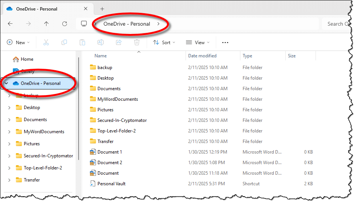Expand the Secured-In-Cryptomator tree node
Image resolution: width=356 pixels, height=203 pixels.
pyautogui.click(x=9, y=156)
